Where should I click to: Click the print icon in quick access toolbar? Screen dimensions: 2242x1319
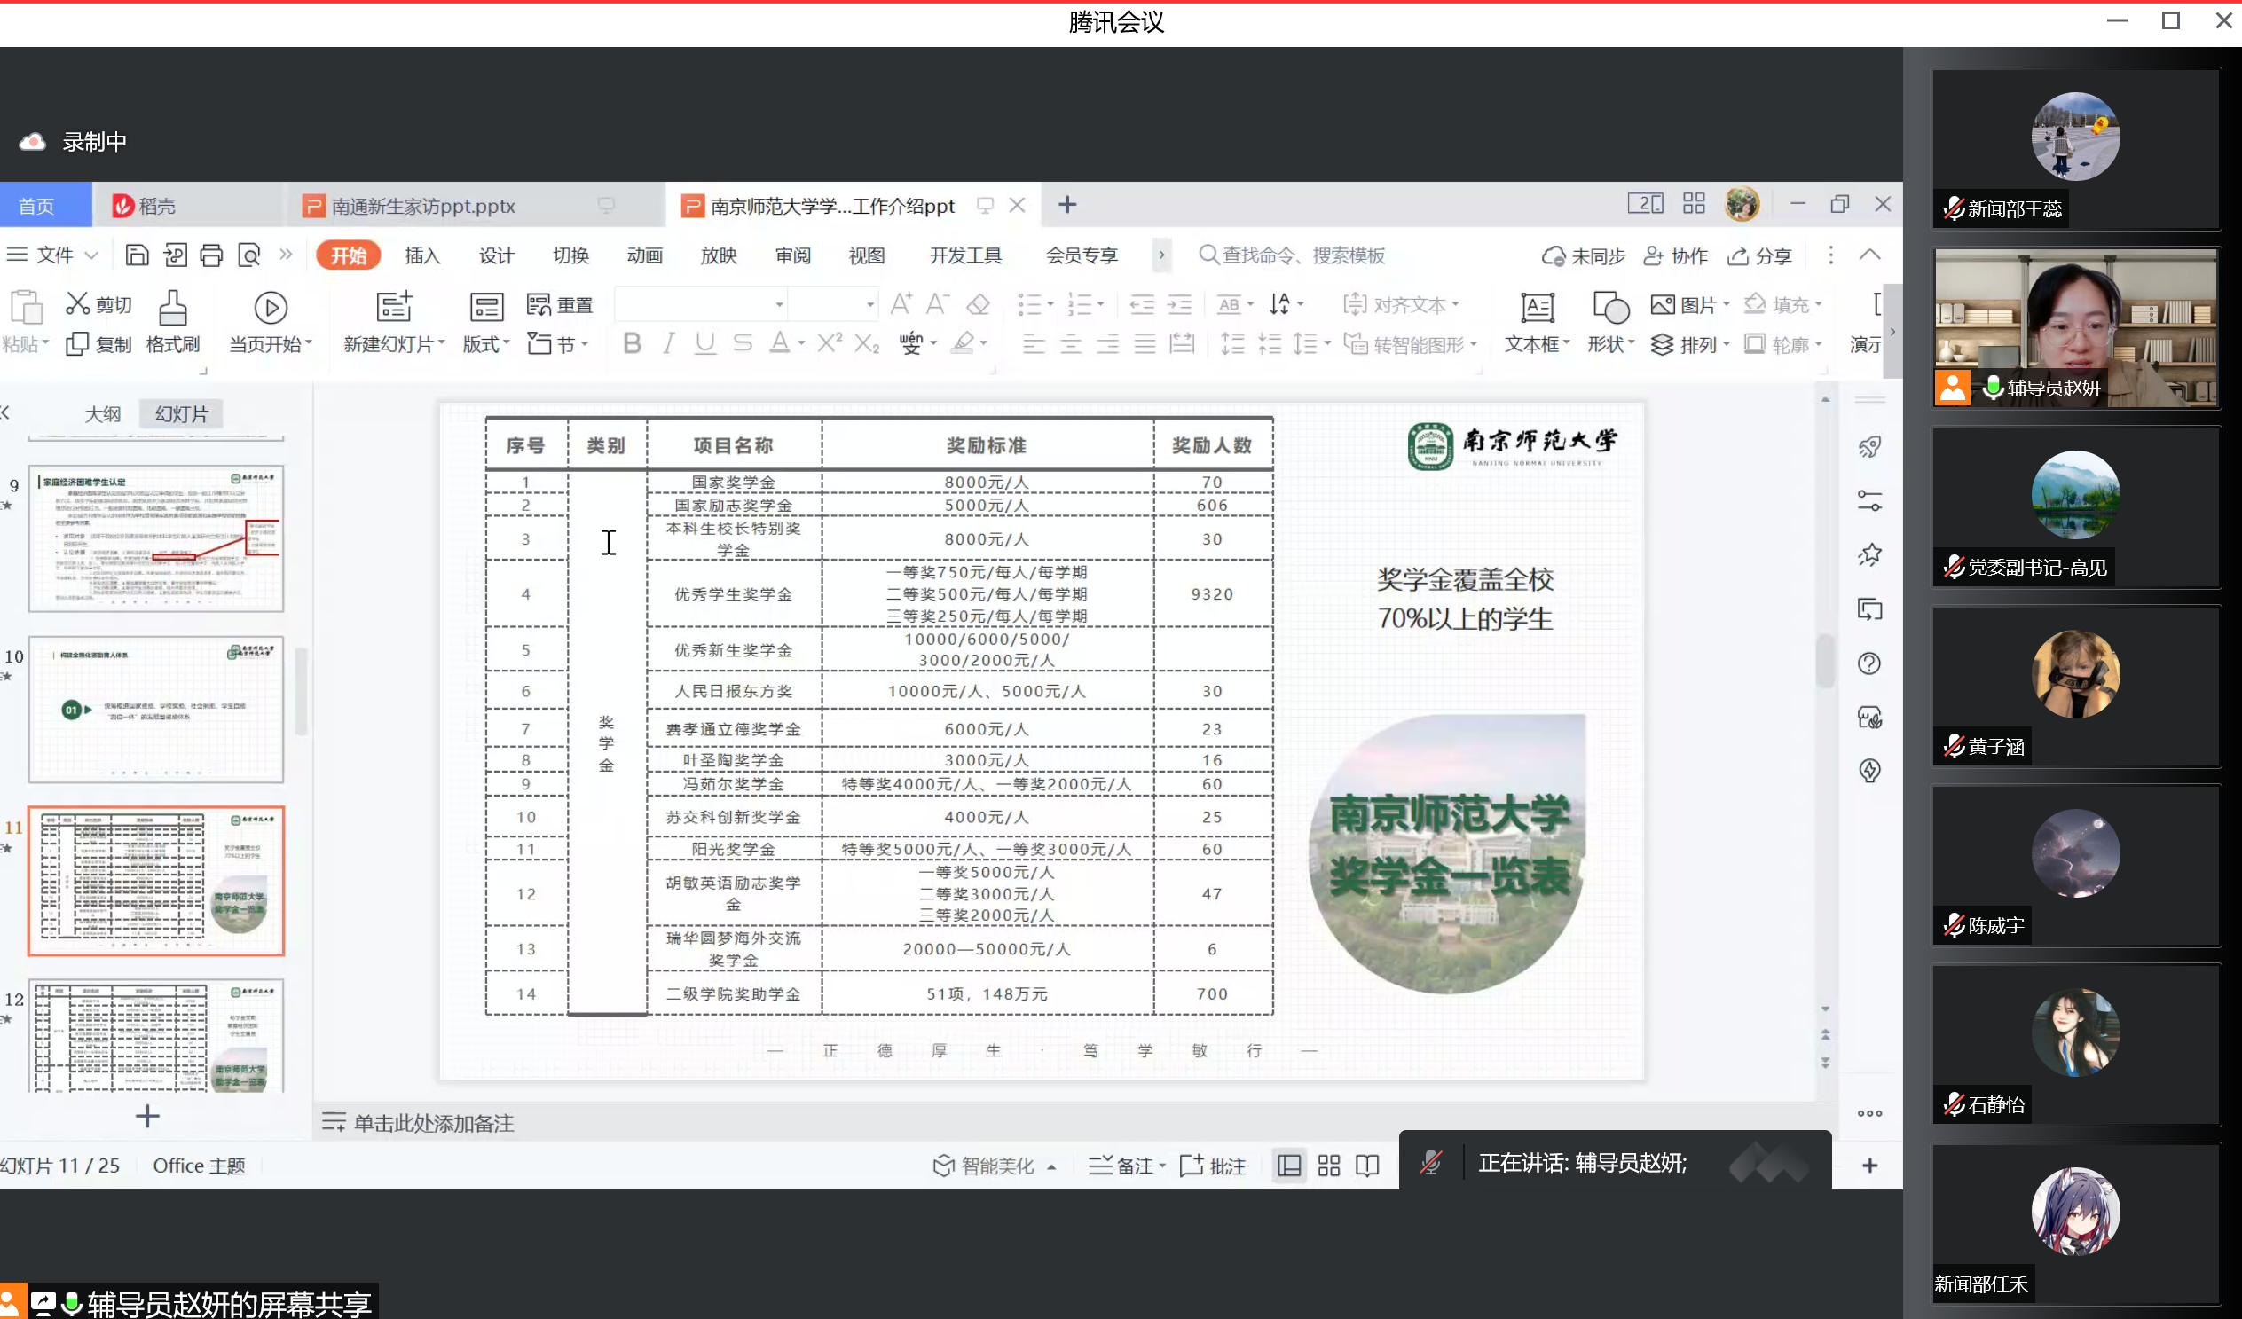tap(211, 256)
